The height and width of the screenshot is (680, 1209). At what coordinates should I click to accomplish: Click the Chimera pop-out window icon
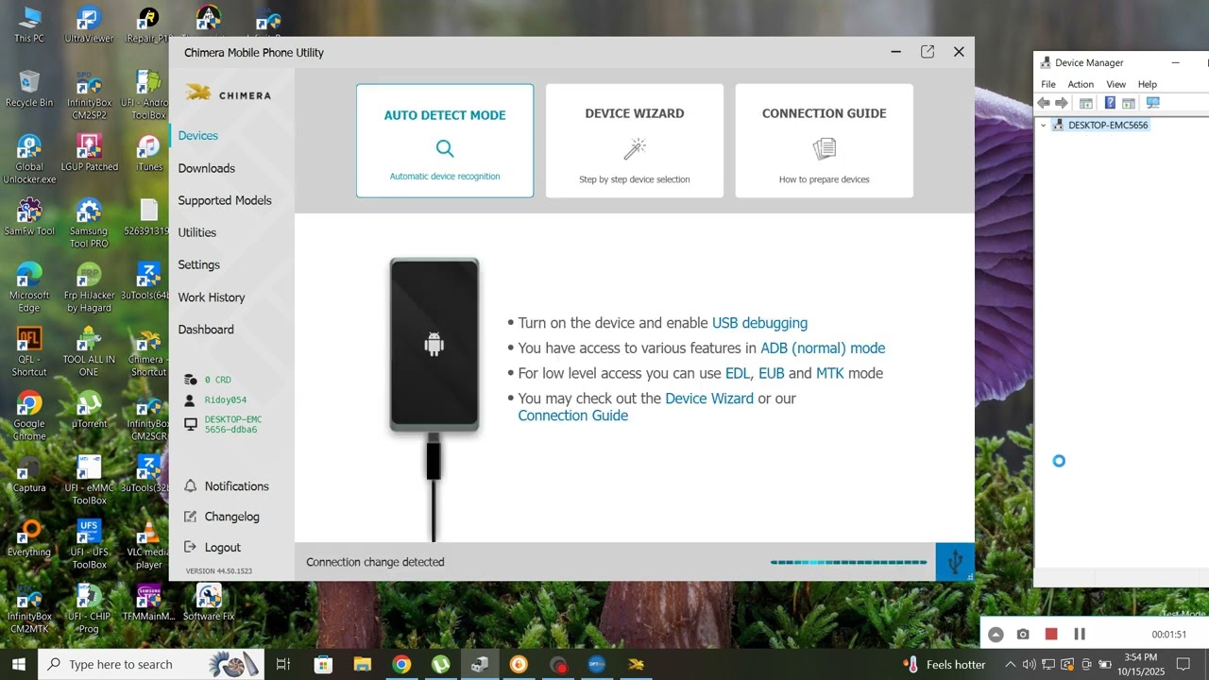(928, 52)
